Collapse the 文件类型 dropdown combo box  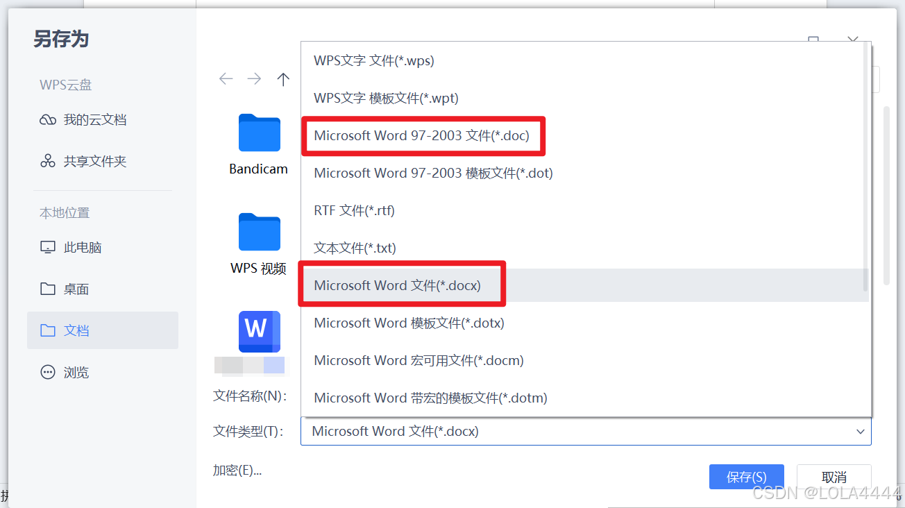click(x=586, y=432)
